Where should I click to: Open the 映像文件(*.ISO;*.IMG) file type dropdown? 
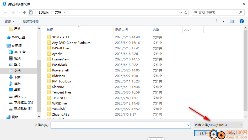pos(219,125)
